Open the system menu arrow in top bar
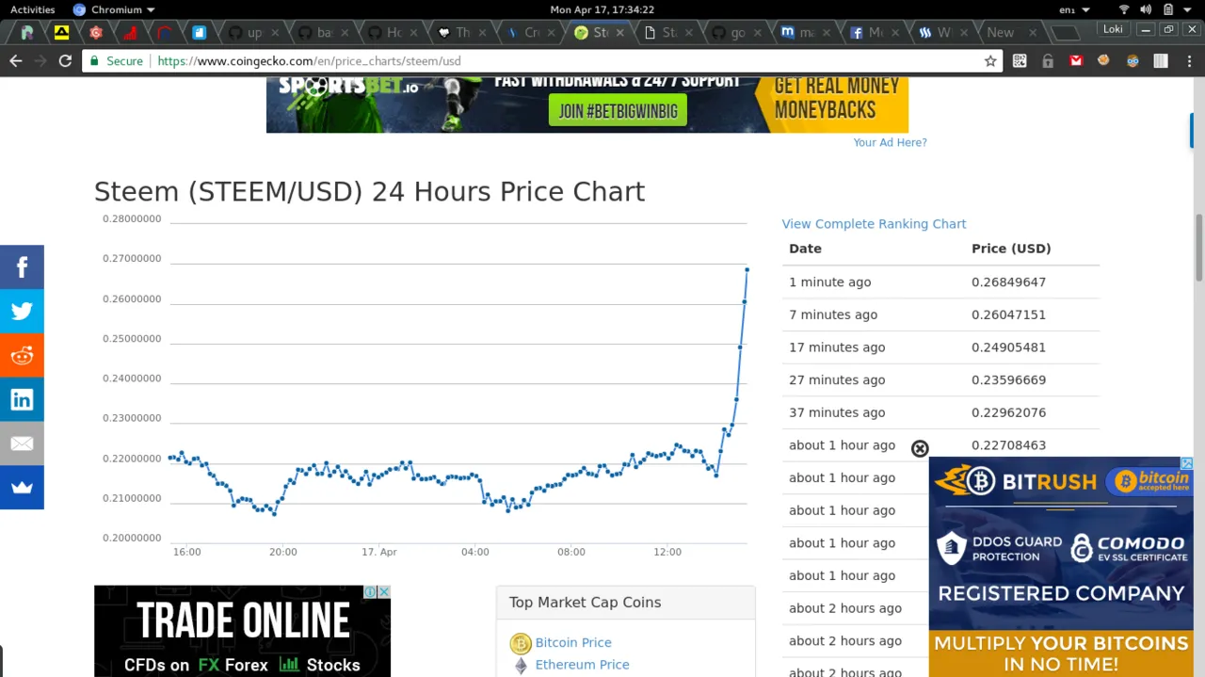The width and height of the screenshot is (1205, 677). coord(1188,9)
